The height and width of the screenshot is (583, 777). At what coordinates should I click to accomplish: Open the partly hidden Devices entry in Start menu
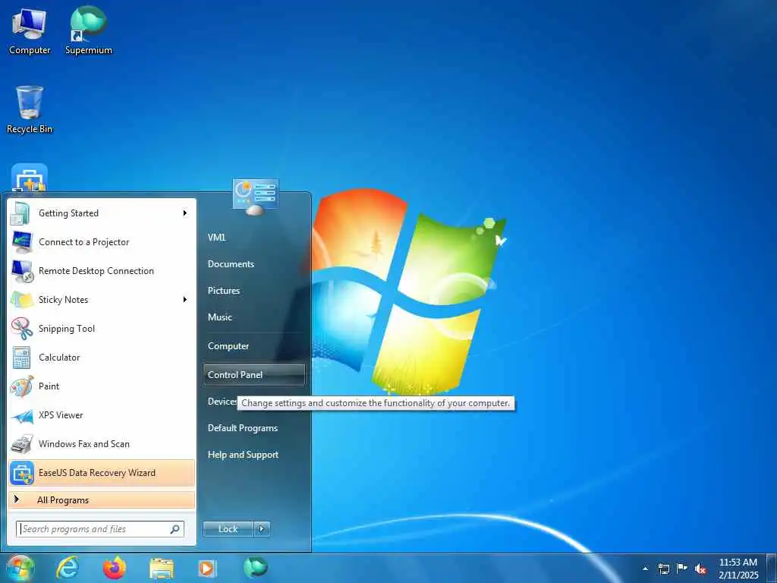[222, 401]
